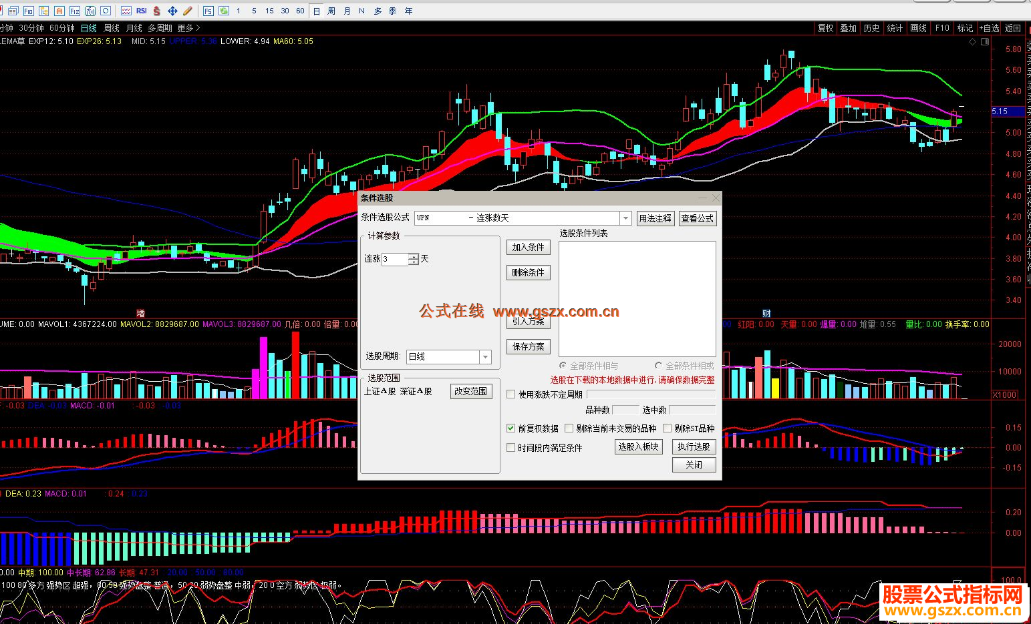Toggle the side panel icon beside the diamond
Image resolution: width=1031 pixels, height=624 pixels.
click(984, 42)
